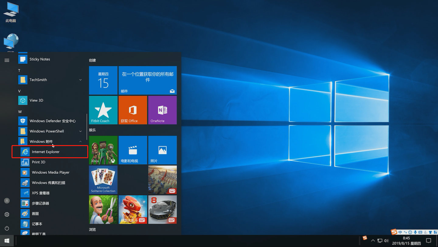Show hidden system tray icons
Screen dimensions: 438x247
tap(373, 241)
